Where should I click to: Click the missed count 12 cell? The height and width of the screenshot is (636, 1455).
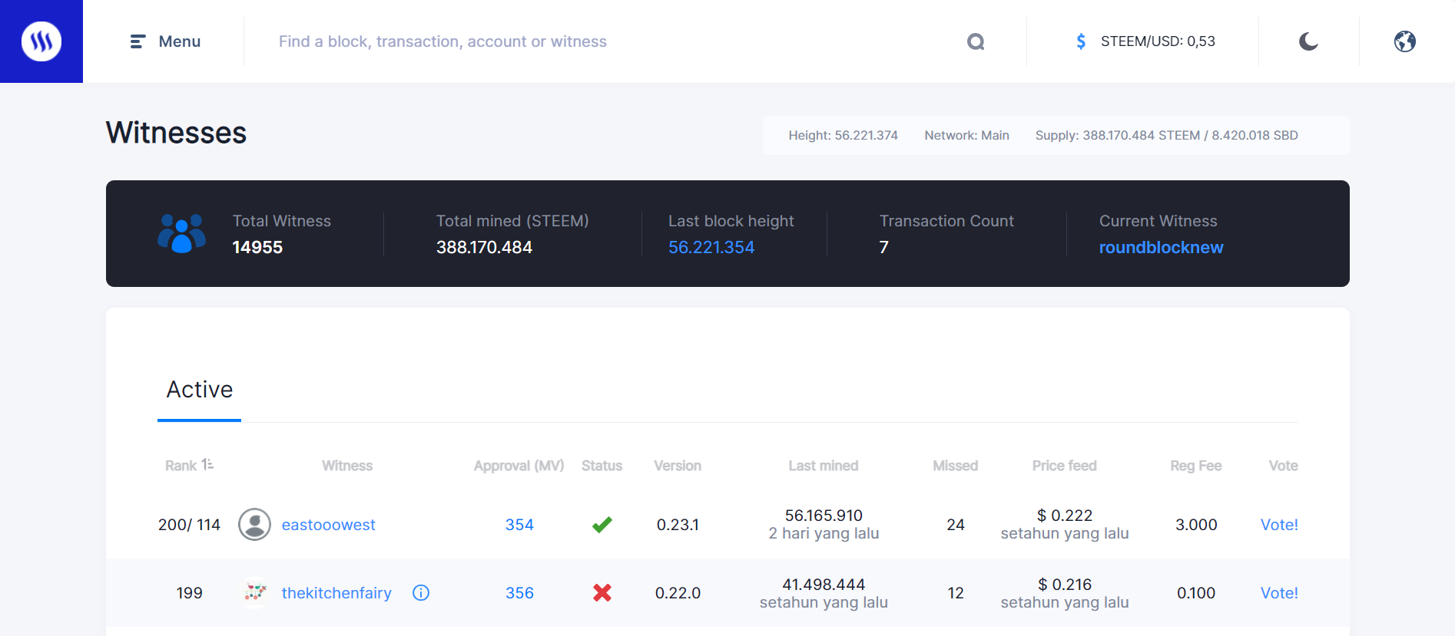[956, 593]
